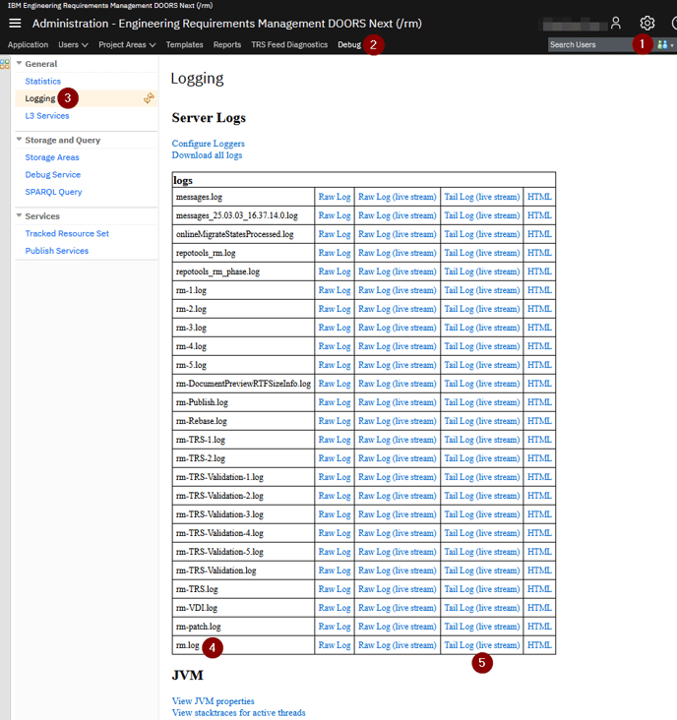Viewport: 677px width, 720px height.
Task: Open the user profile icon
Action: 615,23
